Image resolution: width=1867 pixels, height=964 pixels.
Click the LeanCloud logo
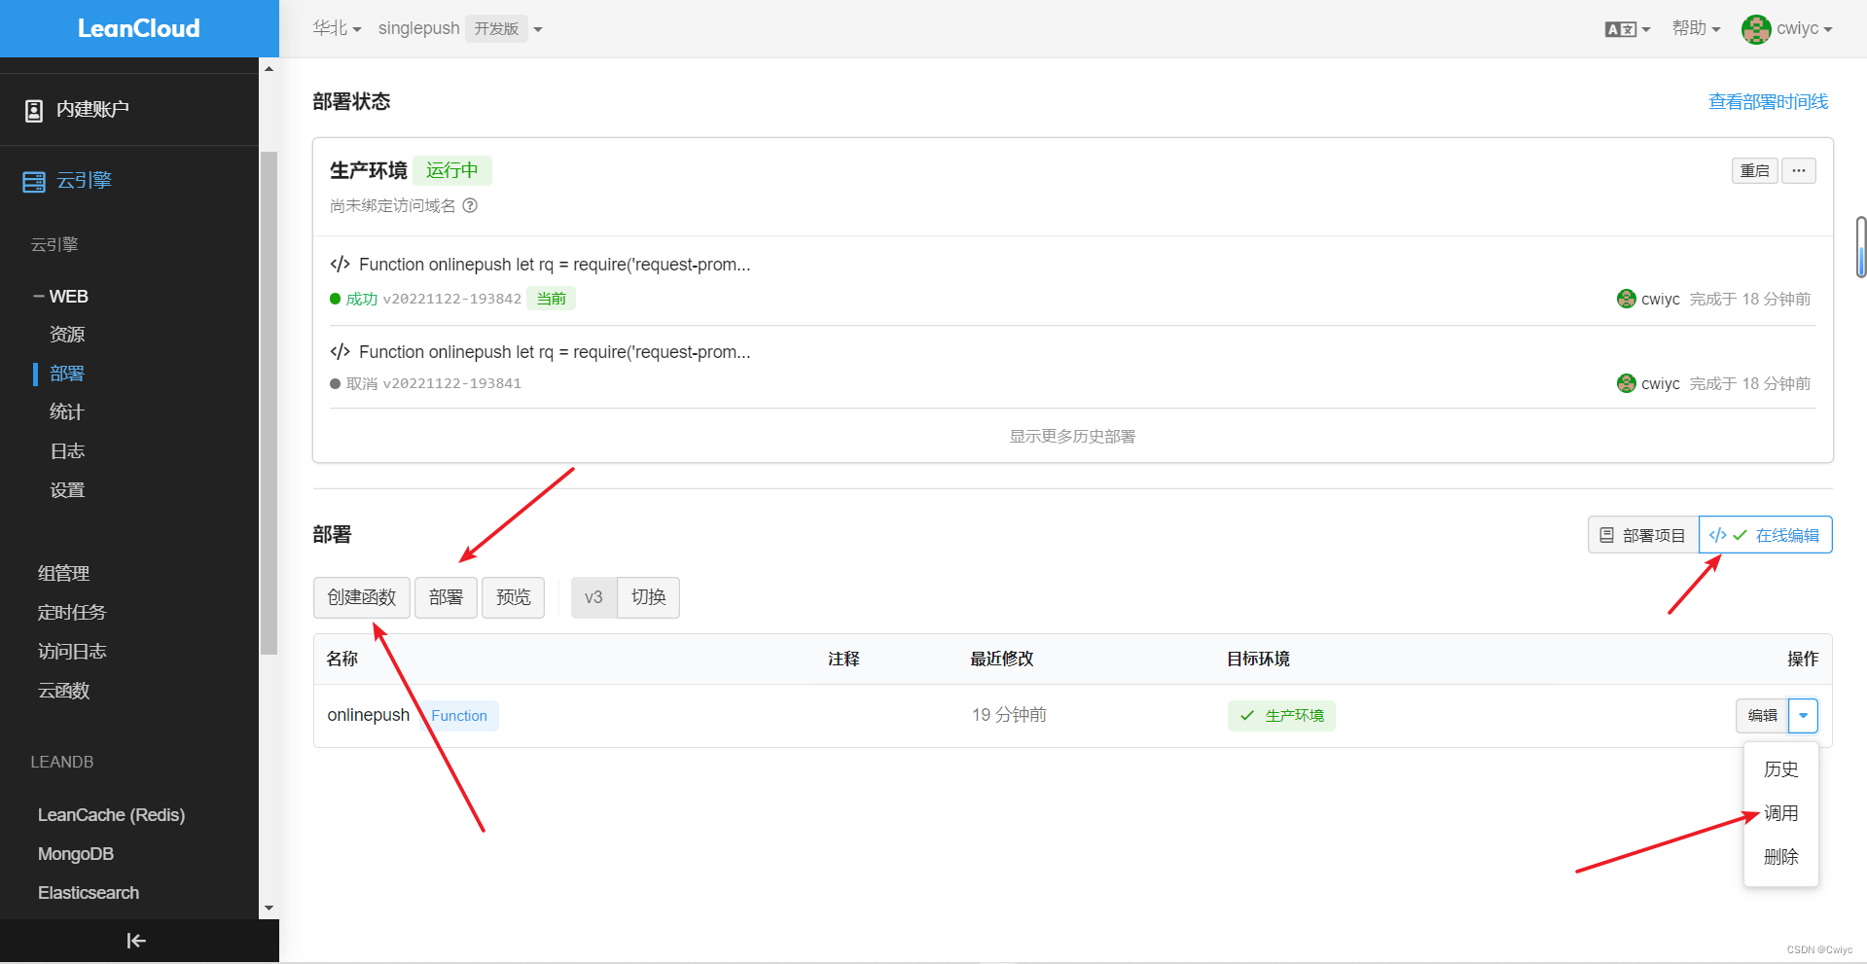coord(139,28)
